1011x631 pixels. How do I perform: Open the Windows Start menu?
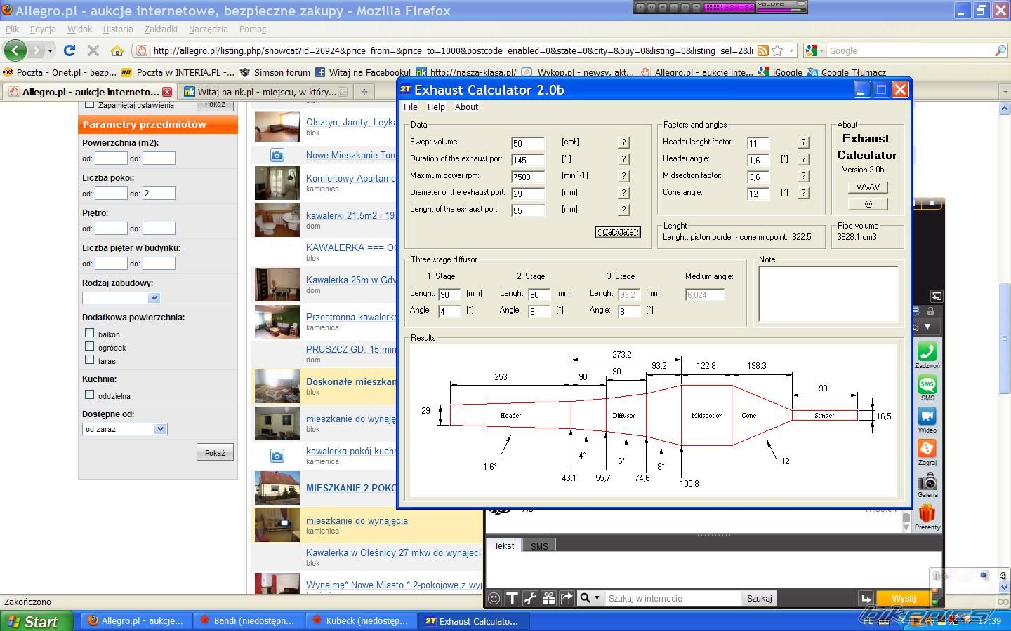(x=37, y=621)
